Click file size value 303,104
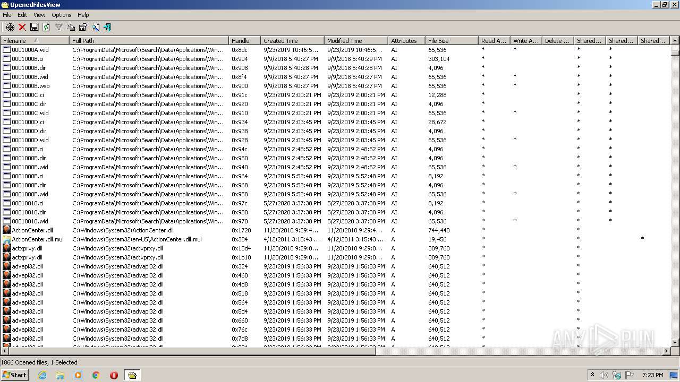The height and width of the screenshot is (382, 680). click(x=439, y=58)
